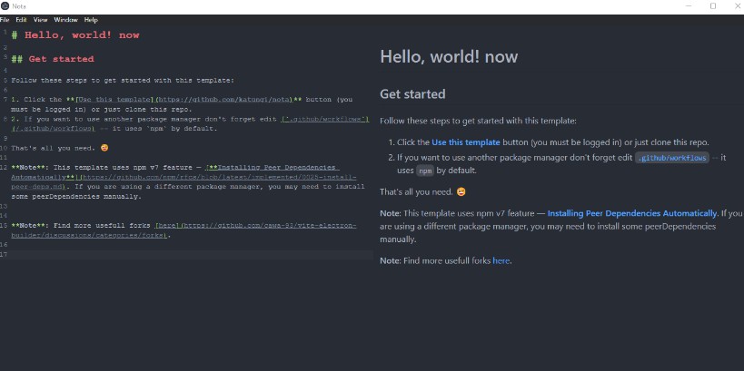Viewport: 744px width, 371px height.
Task: Follow the 'Use this template' preview link
Action: (x=465, y=142)
